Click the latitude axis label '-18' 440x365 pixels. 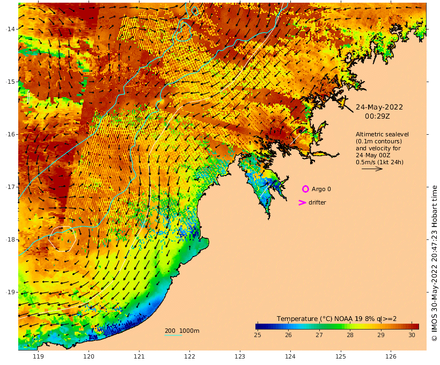point(10,239)
